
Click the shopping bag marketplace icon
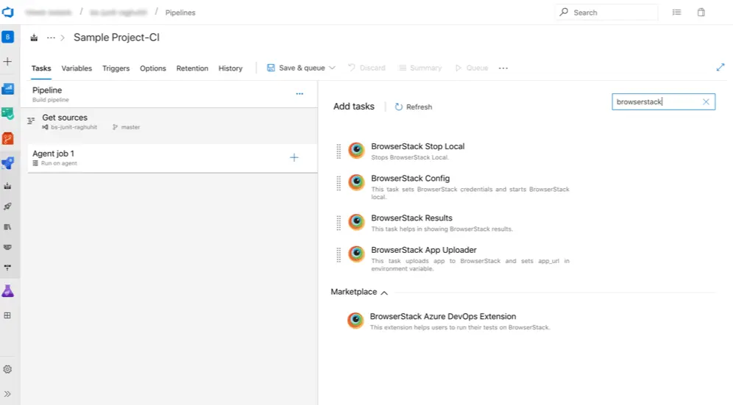point(701,12)
